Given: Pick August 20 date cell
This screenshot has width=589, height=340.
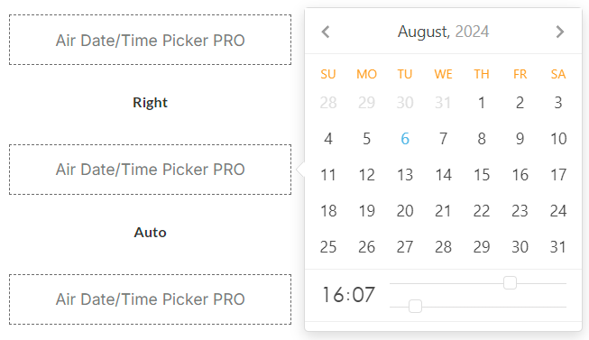Looking at the screenshot, I should (x=405, y=211).
